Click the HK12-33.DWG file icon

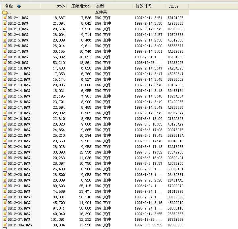pyautogui.click(x=5, y=197)
